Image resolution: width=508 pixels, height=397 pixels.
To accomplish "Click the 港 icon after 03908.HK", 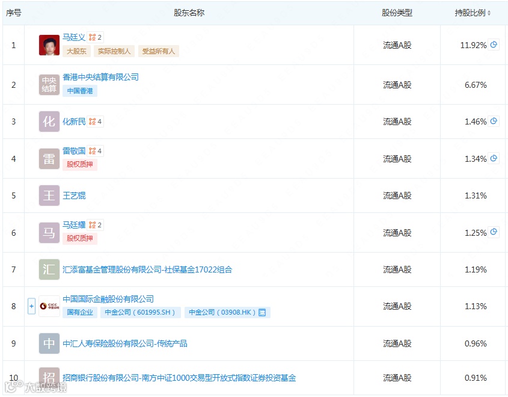I will [x=262, y=312].
